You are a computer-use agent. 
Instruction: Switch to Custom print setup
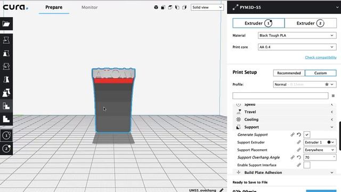tap(321, 73)
